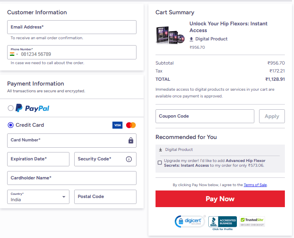Image resolution: width=294 pixels, height=238 pixels.
Task: Select the Credit Card radio button
Action: point(11,125)
